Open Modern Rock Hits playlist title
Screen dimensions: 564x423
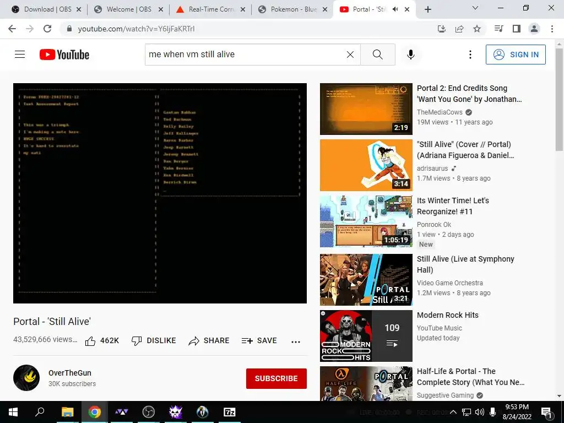[x=447, y=315]
